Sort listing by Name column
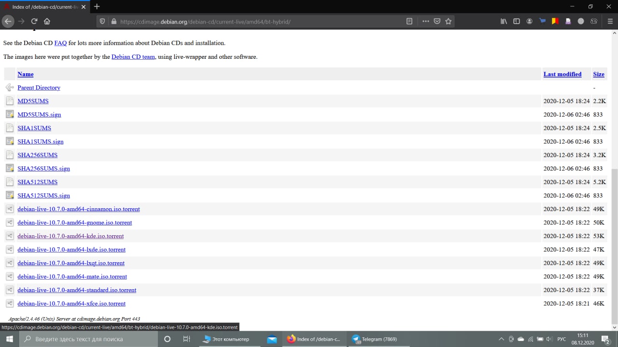Screen dimensions: 618x347 click(26, 74)
